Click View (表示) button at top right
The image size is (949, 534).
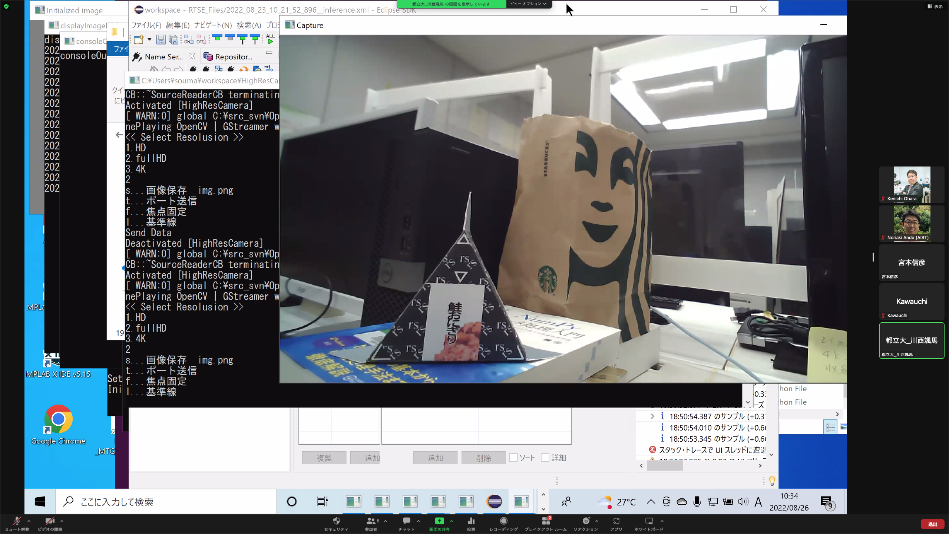pyautogui.click(x=935, y=6)
